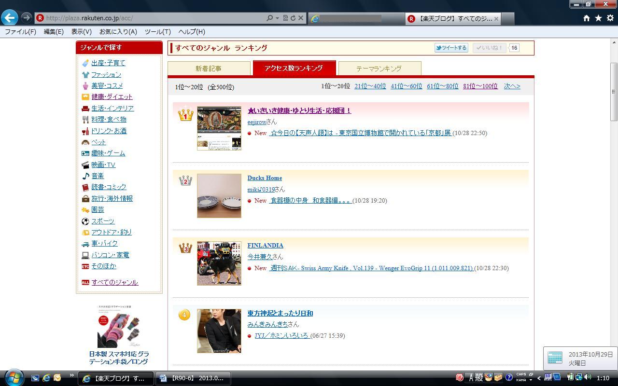Viewport: 618px width, 386px height.
Task: Click the soccer ball スポーツ category icon
Action: coord(85,221)
